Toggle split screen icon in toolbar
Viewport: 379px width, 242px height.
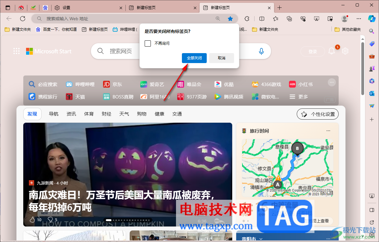tap(262, 19)
